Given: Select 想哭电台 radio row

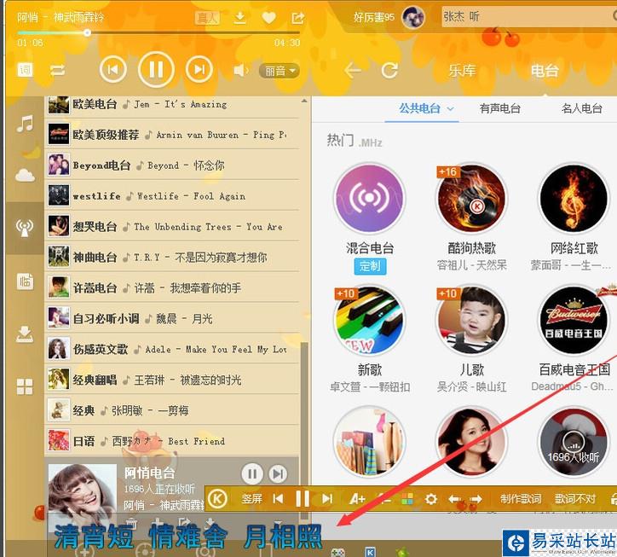Looking at the screenshot, I should point(172,227).
